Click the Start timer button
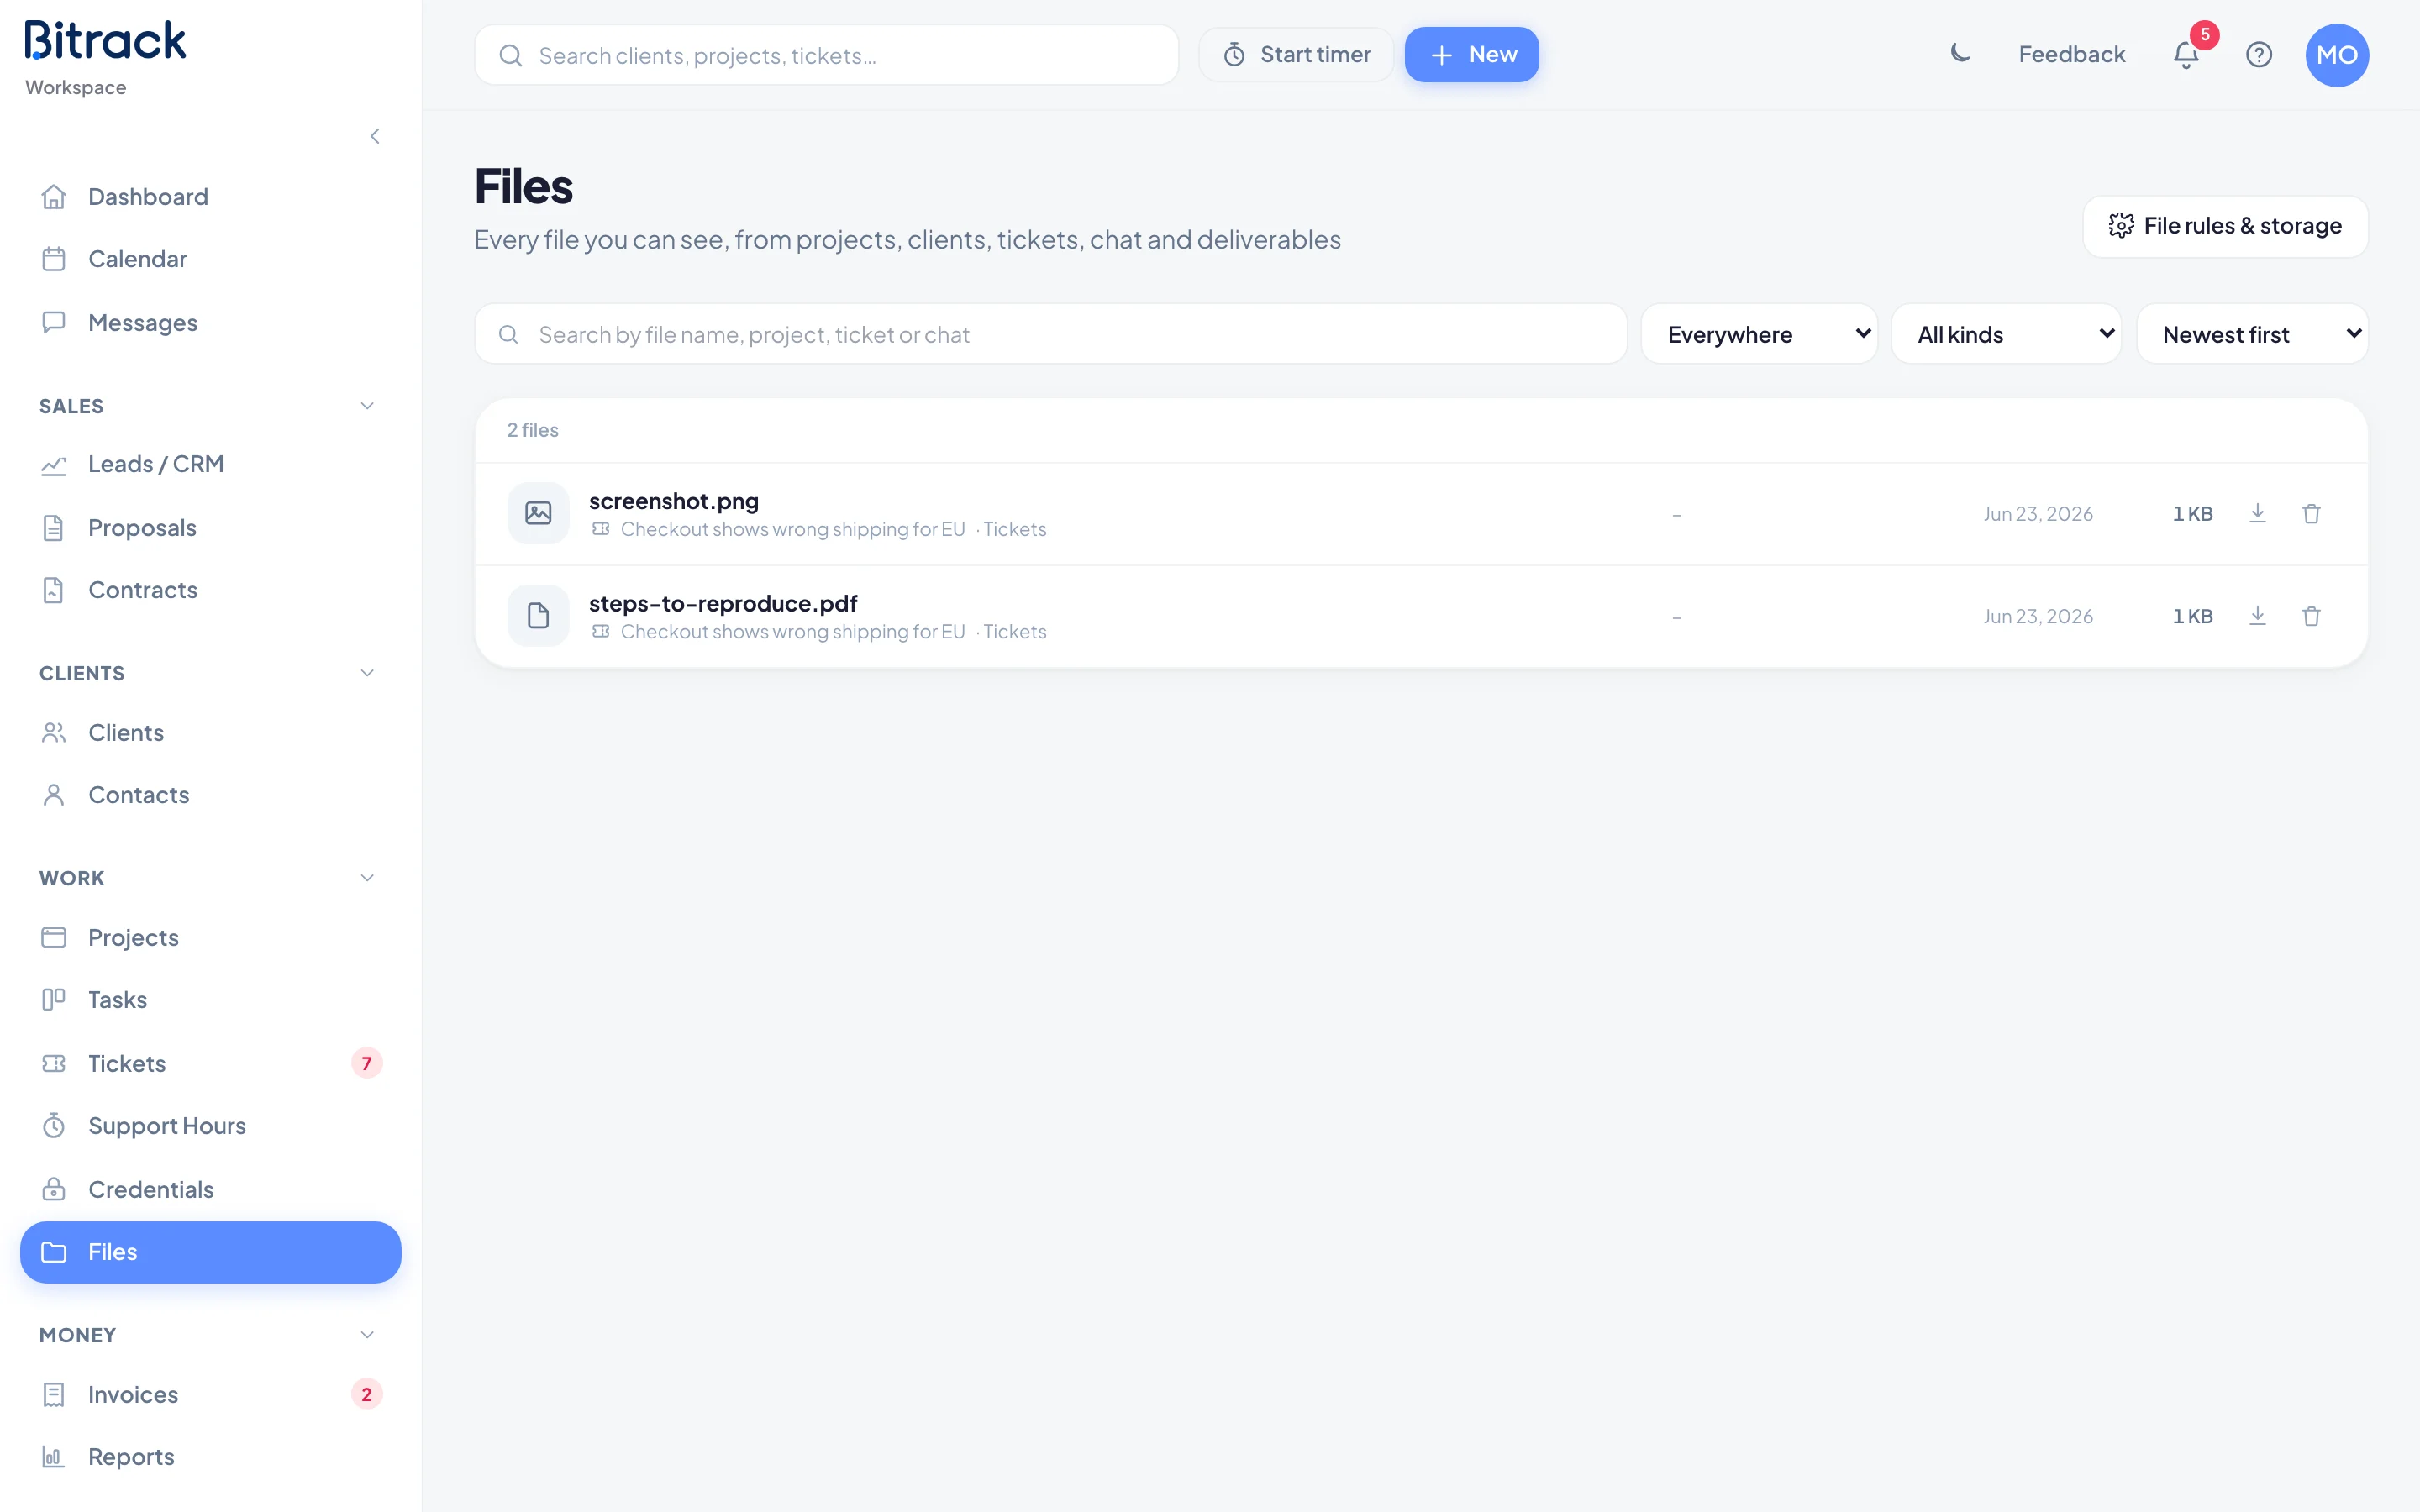This screenshot has height=1512, width=2420. pyautogui.click(x=1296, y=55)
